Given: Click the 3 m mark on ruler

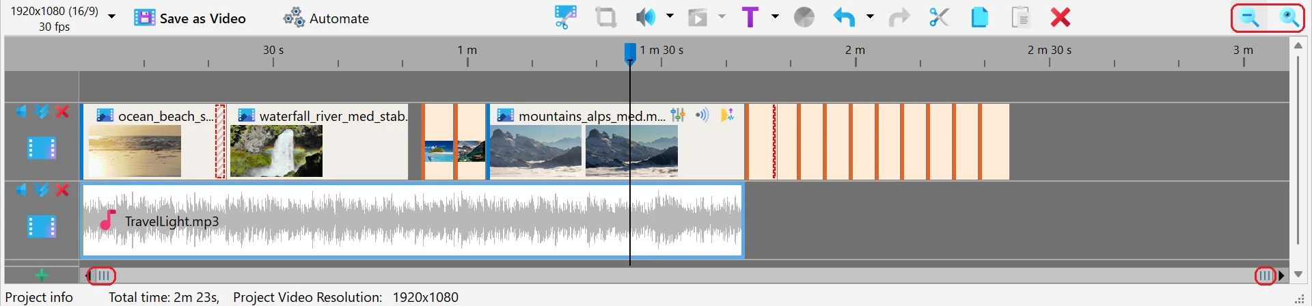Looking at the screenshot, I should [x=1243, y=51].
